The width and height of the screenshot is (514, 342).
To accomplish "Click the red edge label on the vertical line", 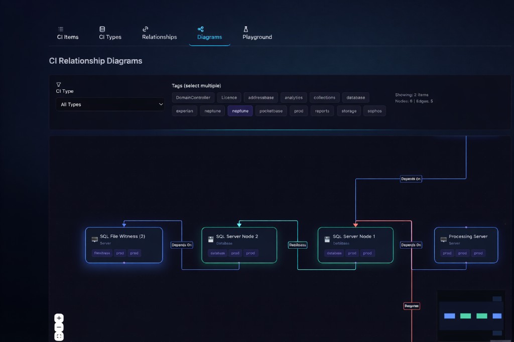I will click(412, 306).
